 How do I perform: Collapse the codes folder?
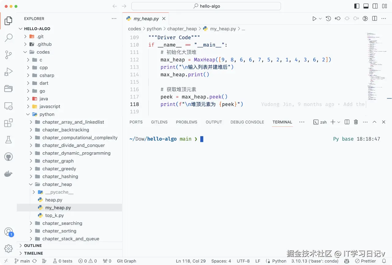click(26, 52)
